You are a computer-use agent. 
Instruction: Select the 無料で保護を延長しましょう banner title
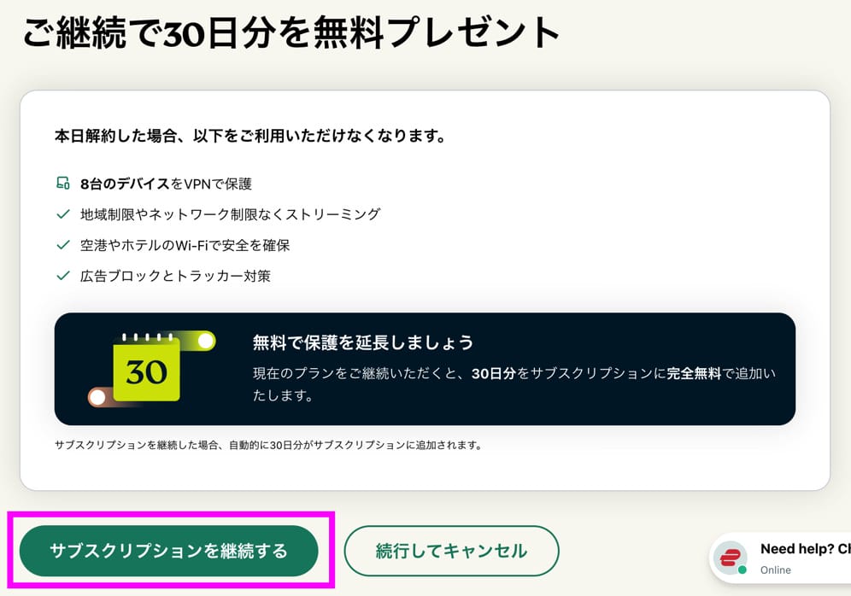pyautogui.click(x=363, y=342)
